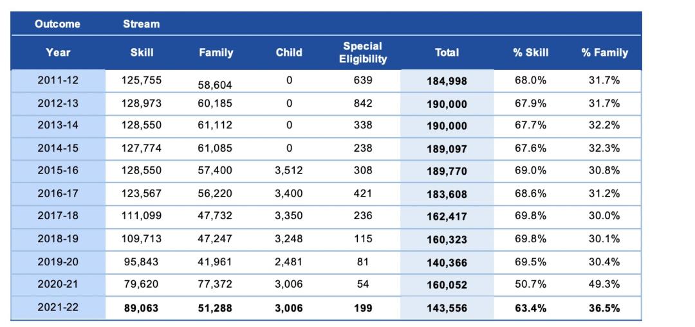Click the 50.7% Skill percentage cell
The image size is (695, 327).
tap(530, 284)
